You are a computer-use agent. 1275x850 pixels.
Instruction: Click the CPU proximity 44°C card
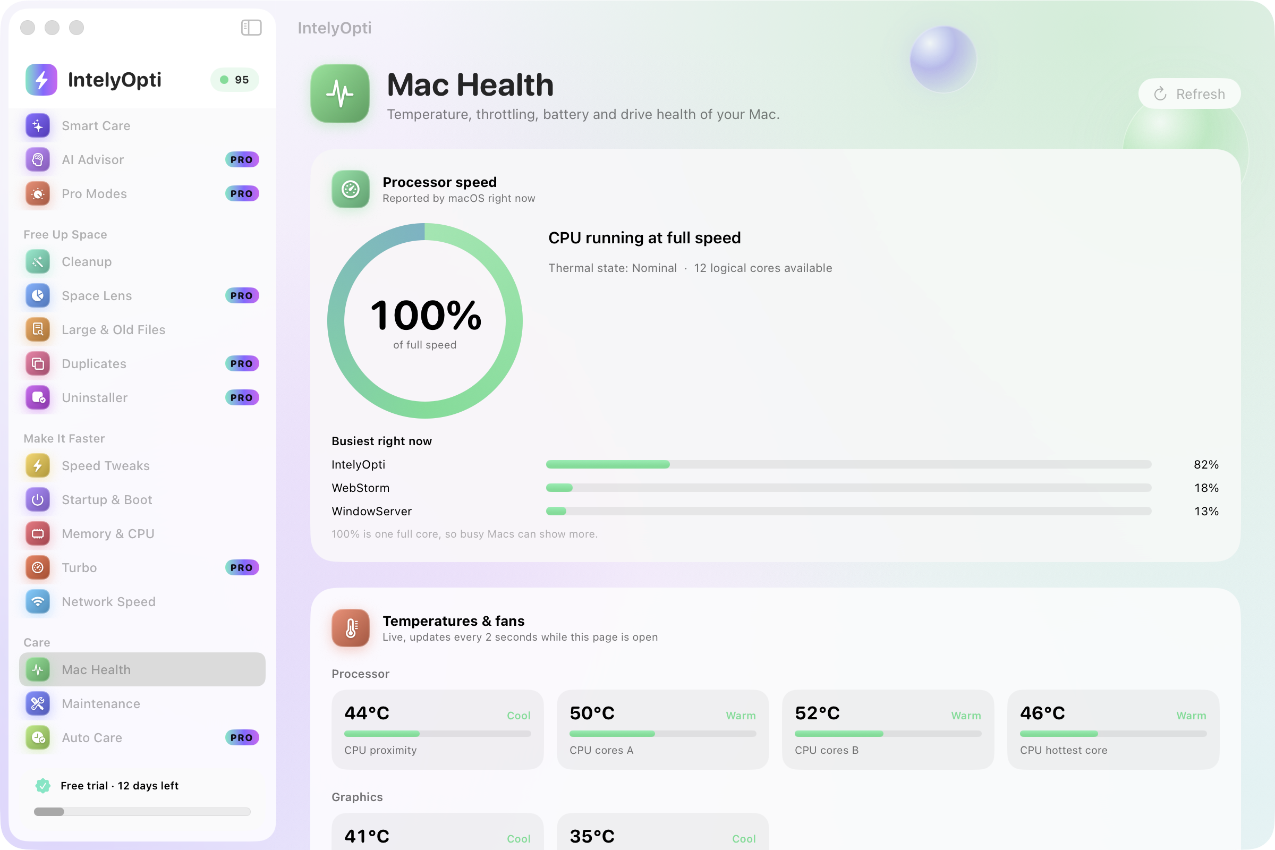tap(437, 729)
